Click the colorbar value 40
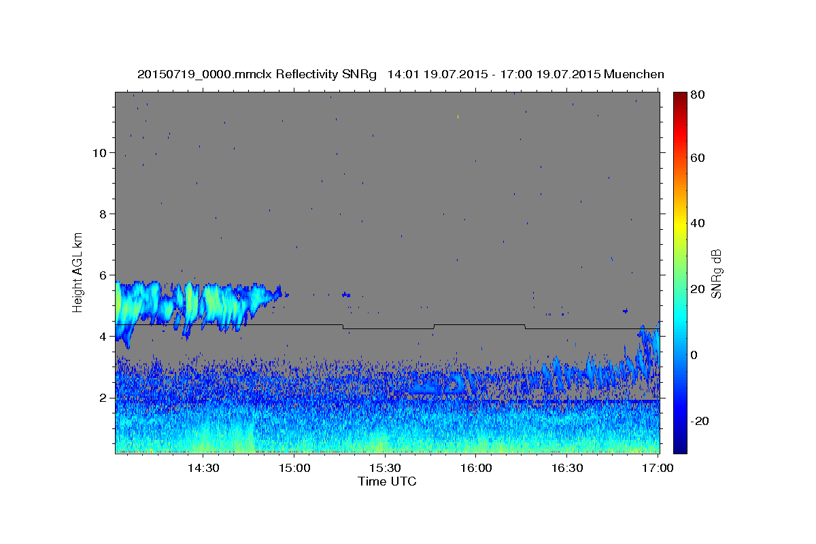This screenshot has height=544, width=816. [699, 223]
